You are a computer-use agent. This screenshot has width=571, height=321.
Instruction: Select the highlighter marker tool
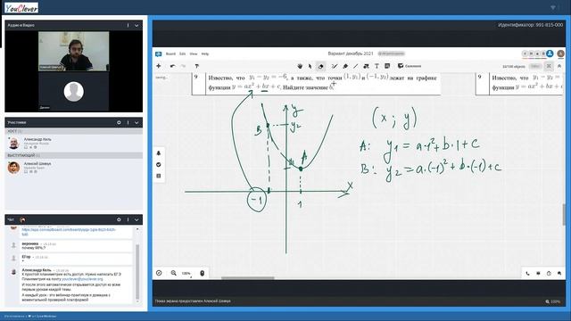tap(345, 66)
